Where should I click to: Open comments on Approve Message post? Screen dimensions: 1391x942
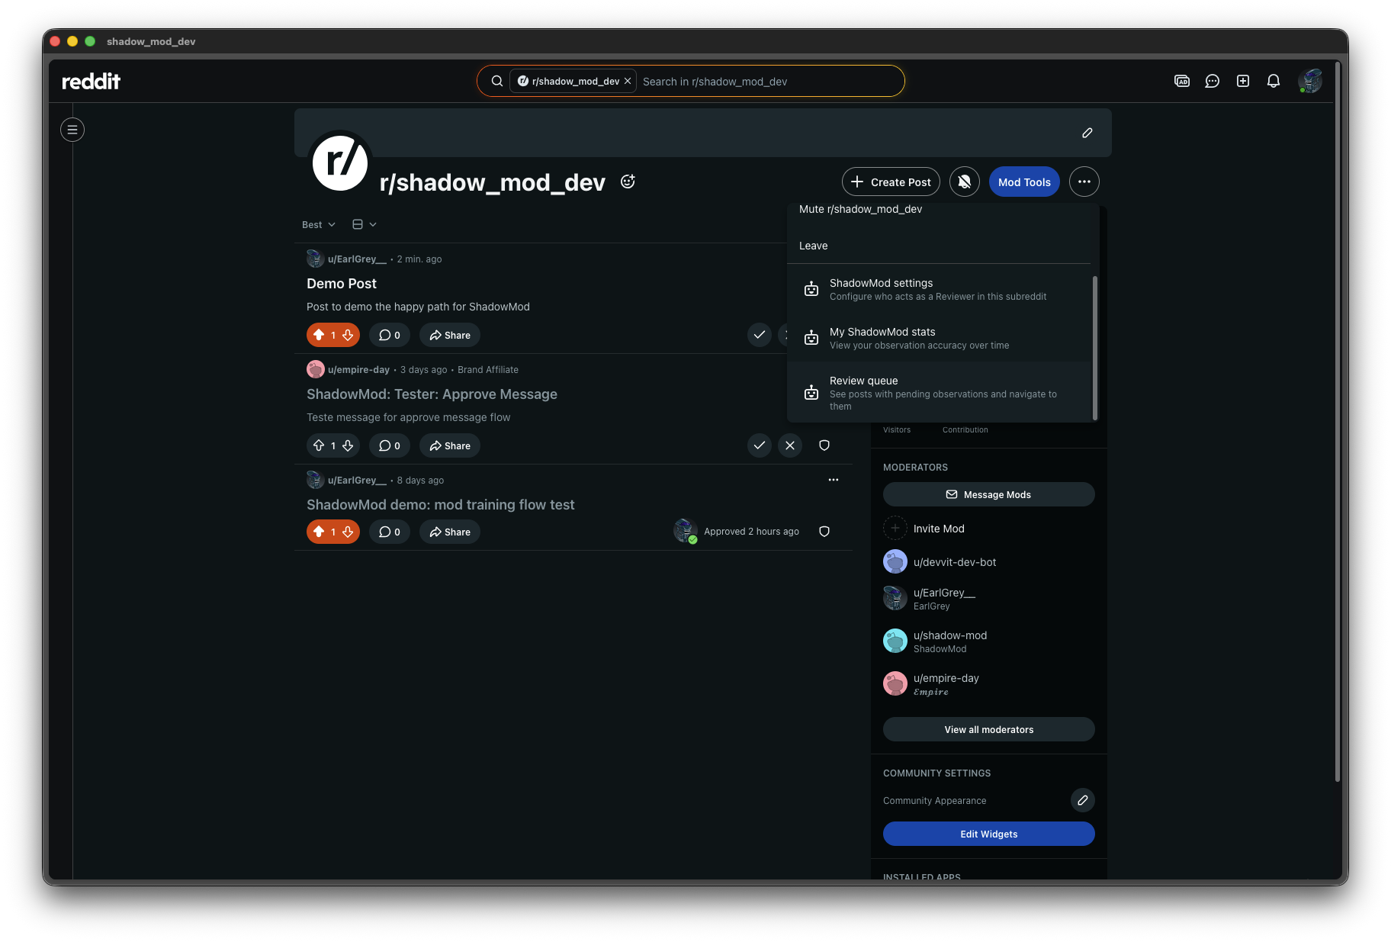(390, 445)
